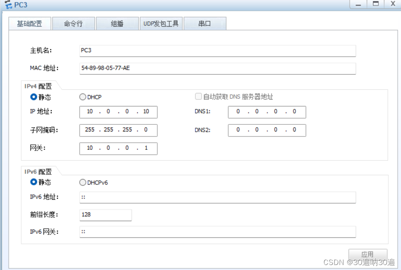Maximize the PC3 window
Screen dimensions: 401x270
[376, 4]
